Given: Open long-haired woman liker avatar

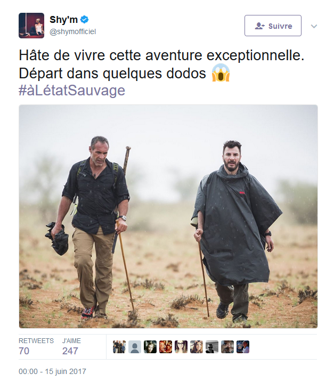Looking at the screenshot, I should tap(197, 347).
